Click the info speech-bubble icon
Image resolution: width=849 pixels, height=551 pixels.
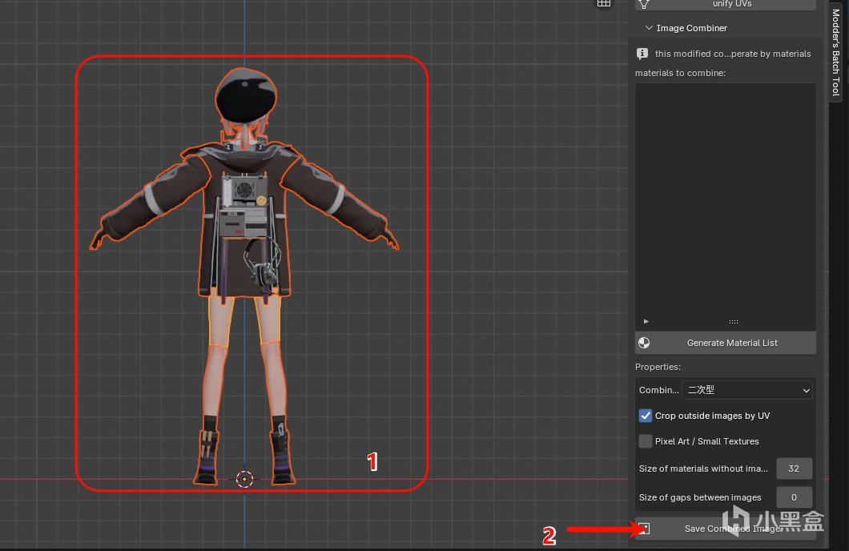642,54
